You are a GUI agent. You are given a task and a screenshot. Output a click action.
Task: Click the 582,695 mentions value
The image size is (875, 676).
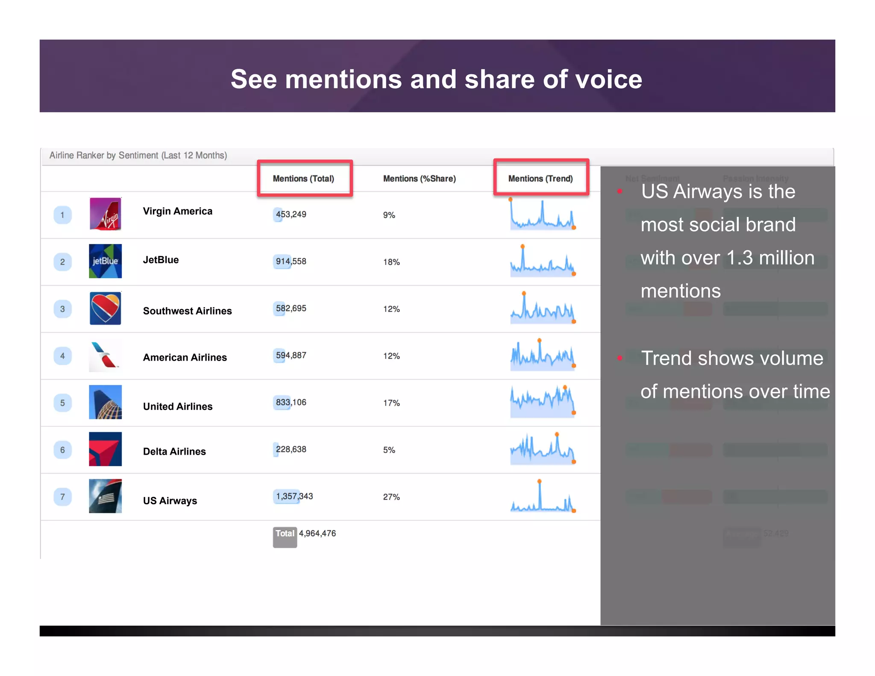291,308
